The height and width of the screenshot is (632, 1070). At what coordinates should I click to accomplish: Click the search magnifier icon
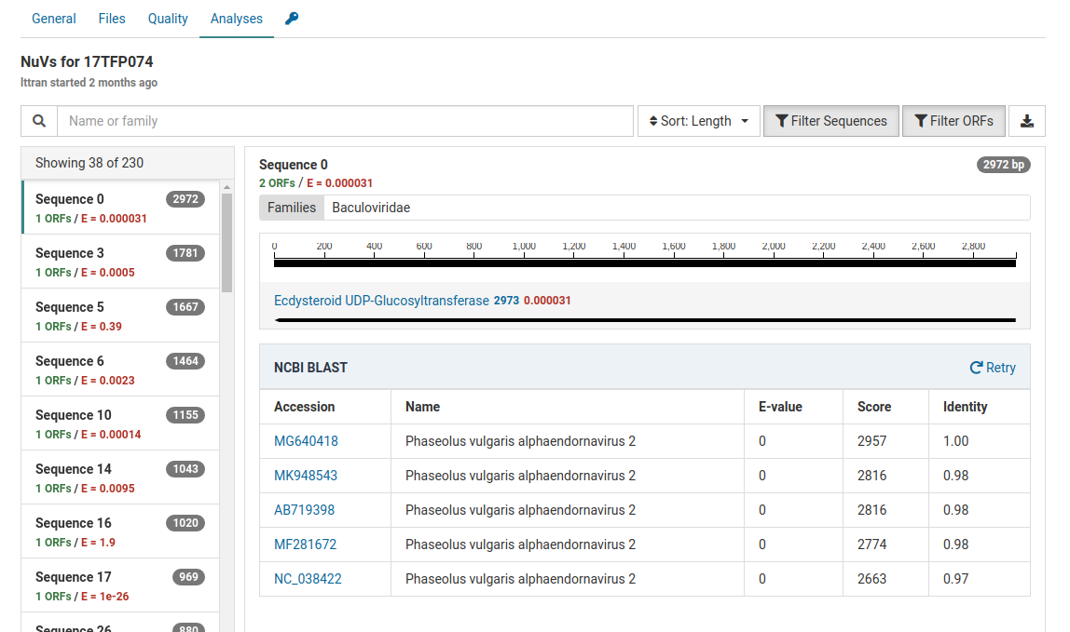coord(39,121)
